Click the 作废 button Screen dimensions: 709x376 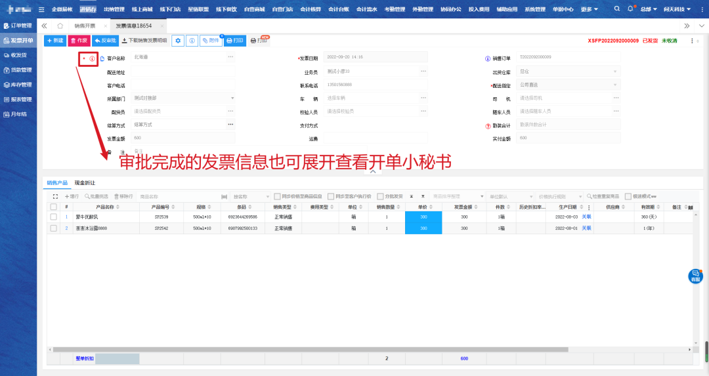coord(78,41)
